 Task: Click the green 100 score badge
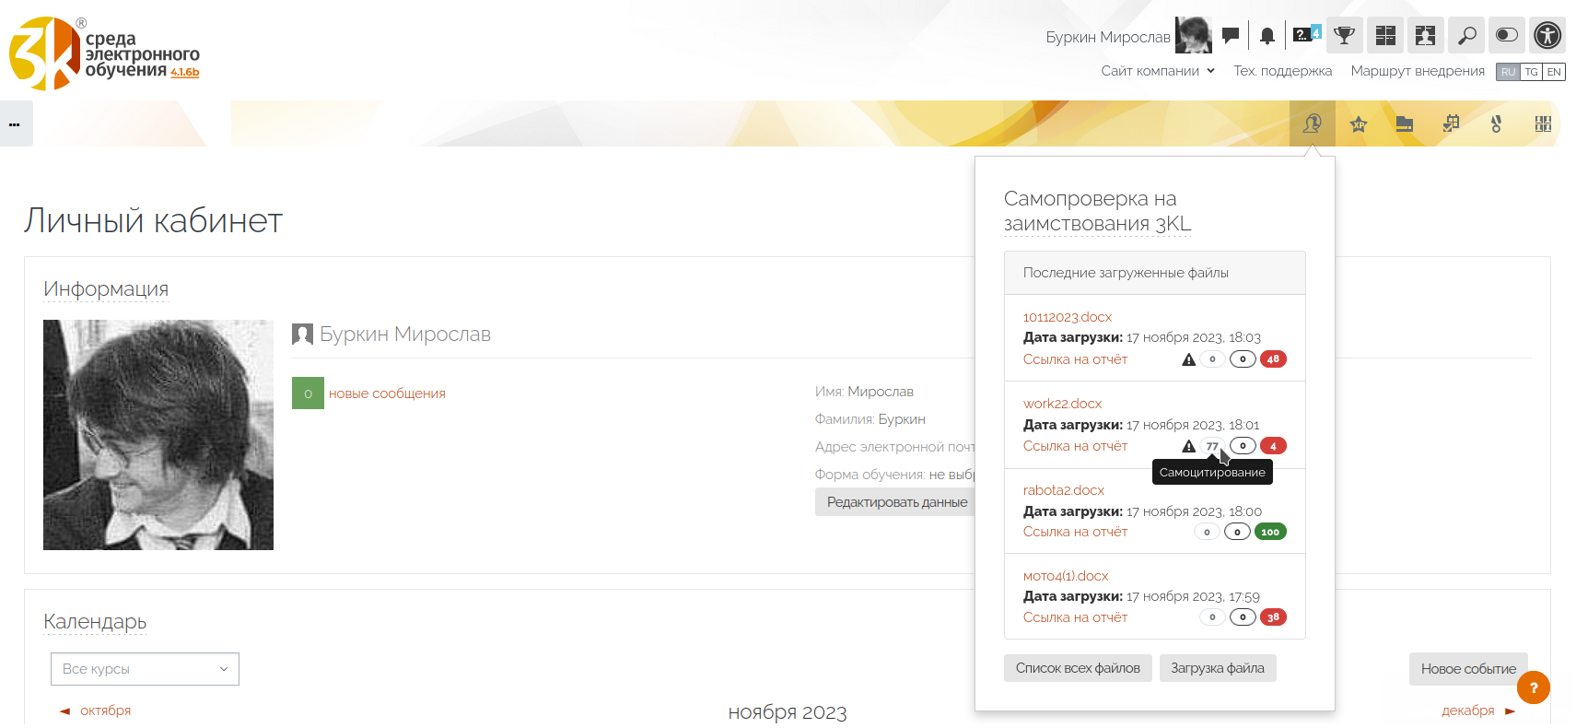point(1270,532)
